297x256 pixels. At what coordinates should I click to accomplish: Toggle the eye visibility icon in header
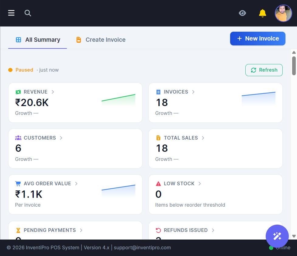[242, 13]
